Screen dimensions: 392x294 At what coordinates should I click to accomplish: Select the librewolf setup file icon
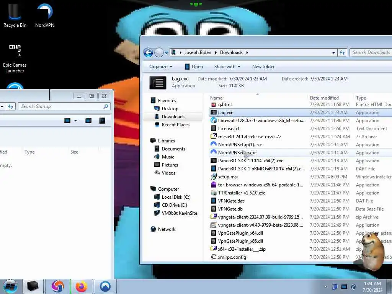point(214,121)
